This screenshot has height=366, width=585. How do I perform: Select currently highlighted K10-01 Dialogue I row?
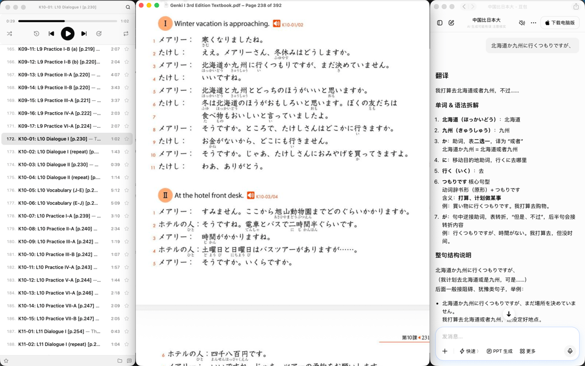pos(67,139)
